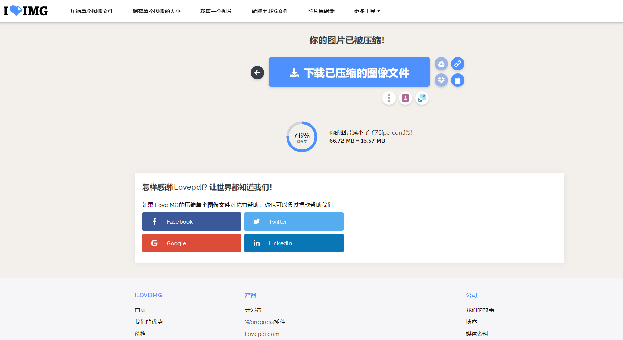Save compressed image to Google Drive

pos(441,64)
